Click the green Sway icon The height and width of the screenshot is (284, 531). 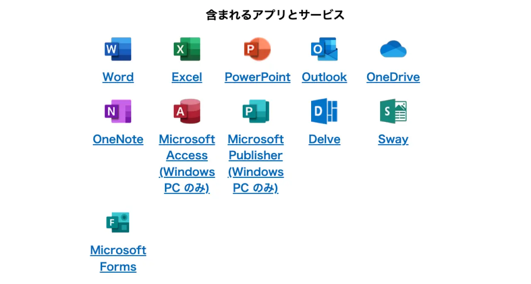pyautogui.click(x=393, y=111)
